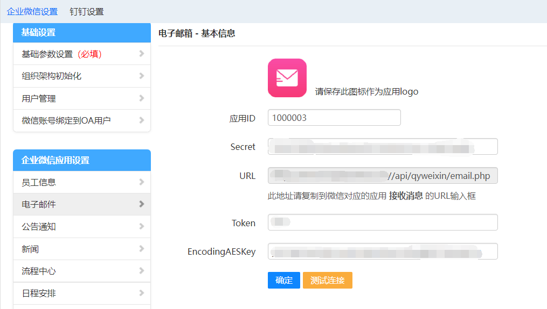The image size is (547, 309).
Task: Click the chevron arrow beside 流程中心
Action: click(141, 271)
